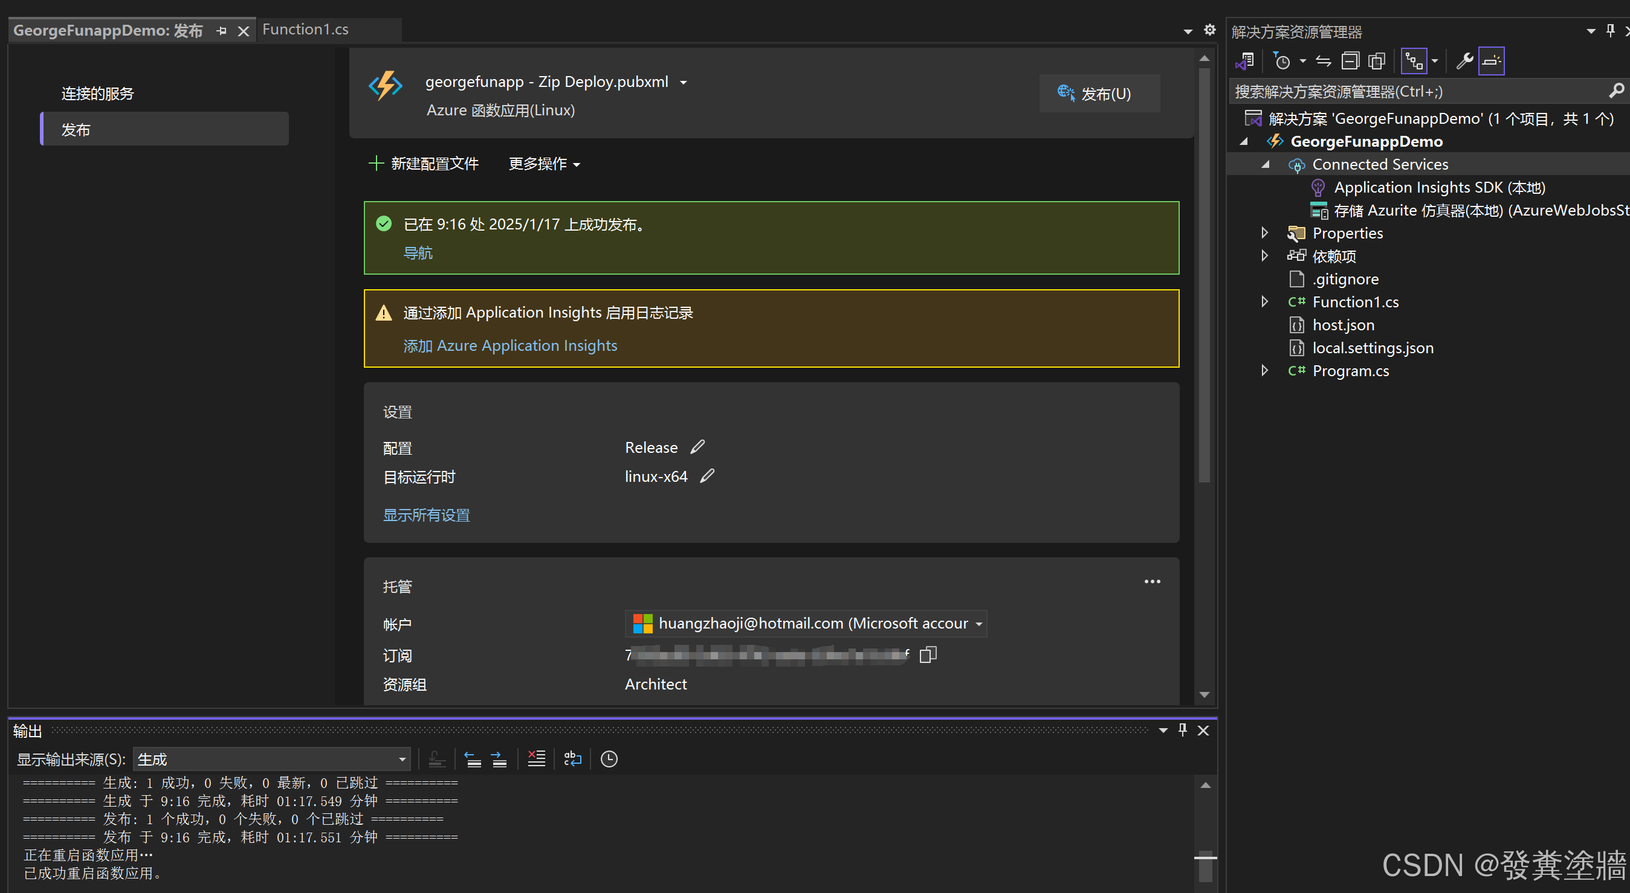Image resolution: width=1630 pixels, height=893 pixels.
Task: Open 连接的服务 section
Action: point(98,94)
